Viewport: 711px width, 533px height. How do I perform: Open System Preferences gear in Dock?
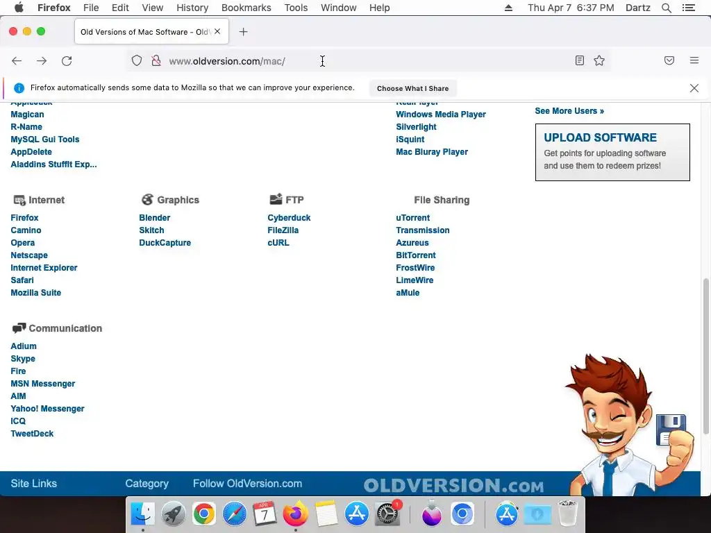(x=387, y=514)
